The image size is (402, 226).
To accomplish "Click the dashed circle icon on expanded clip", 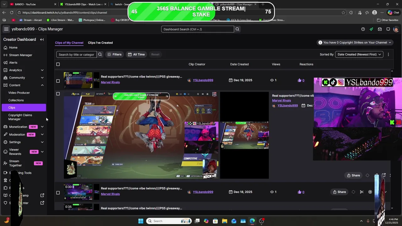I will [x=367, y=175].
